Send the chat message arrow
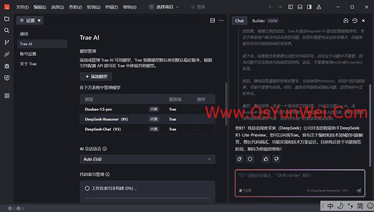Image resolution: width=374 pixels, height=212 pixels. pyautogui.click(x=359, y=190)
